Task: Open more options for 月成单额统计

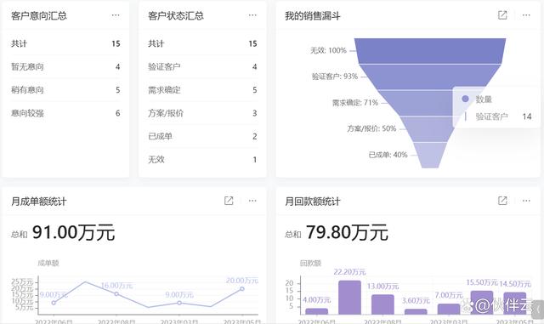Action: (x=252, y=201)
